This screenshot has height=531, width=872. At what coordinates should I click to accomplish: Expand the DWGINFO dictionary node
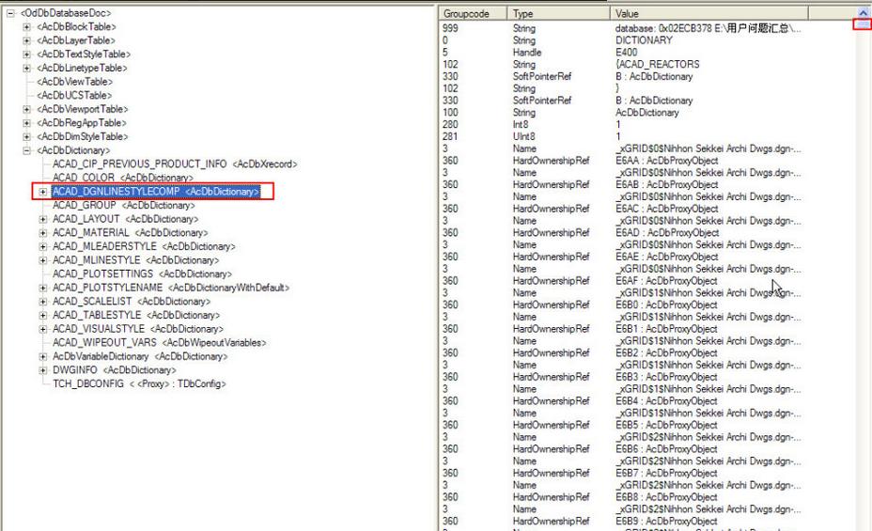[x=43, y=370]
